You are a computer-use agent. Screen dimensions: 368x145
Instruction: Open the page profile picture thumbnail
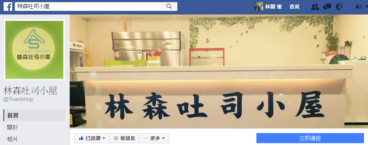(34, 50)
